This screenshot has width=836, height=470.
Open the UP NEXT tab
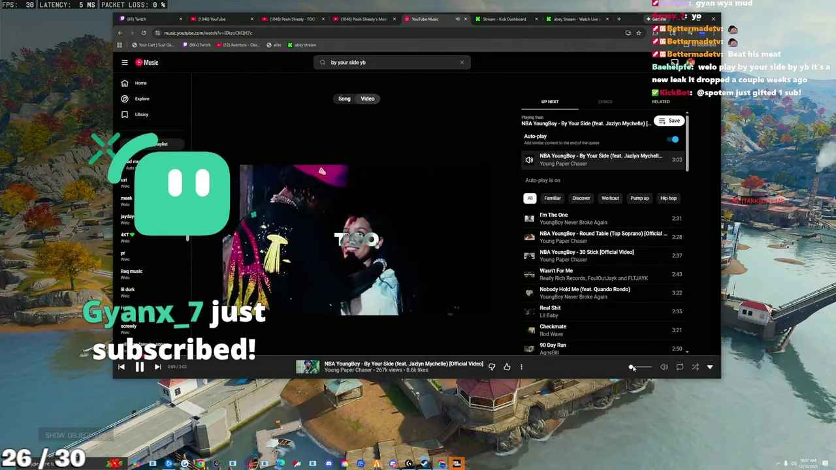click(550, 102)
